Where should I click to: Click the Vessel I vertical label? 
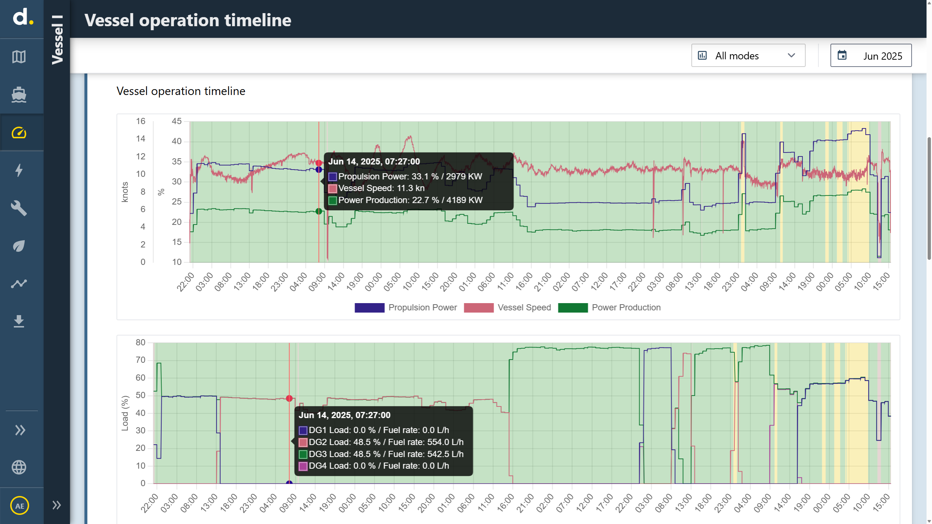tap(58, 40)
